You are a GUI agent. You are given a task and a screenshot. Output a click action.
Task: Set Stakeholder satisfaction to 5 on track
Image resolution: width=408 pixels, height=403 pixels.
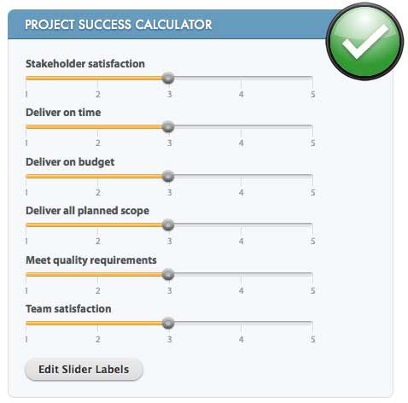point(312,78)
